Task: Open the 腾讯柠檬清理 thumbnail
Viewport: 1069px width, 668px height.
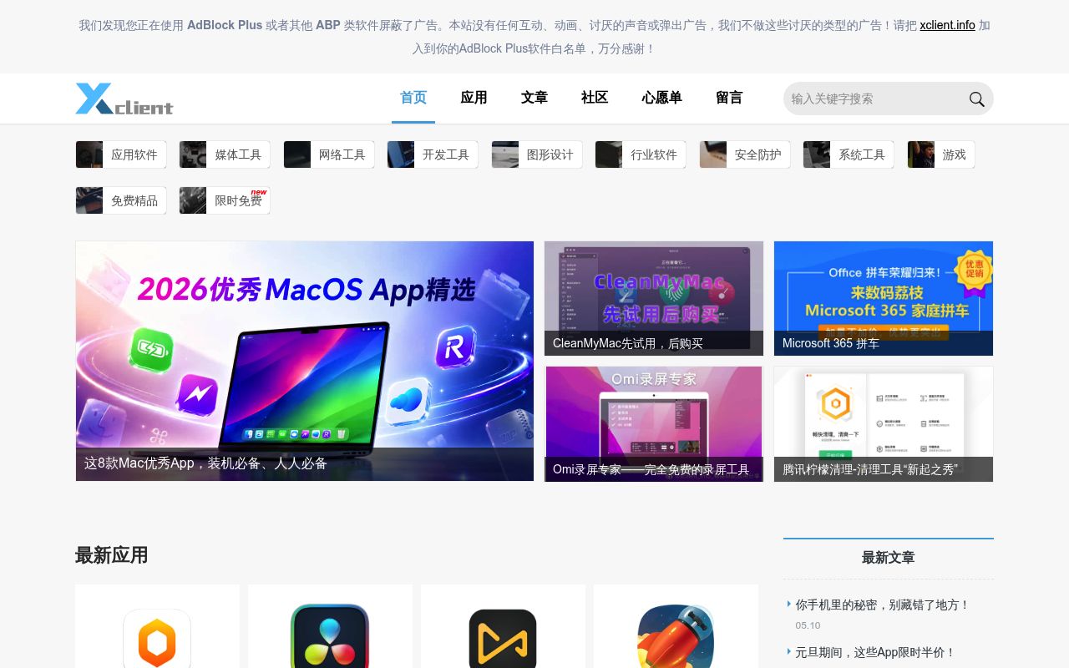Action: tap(884, 424)
